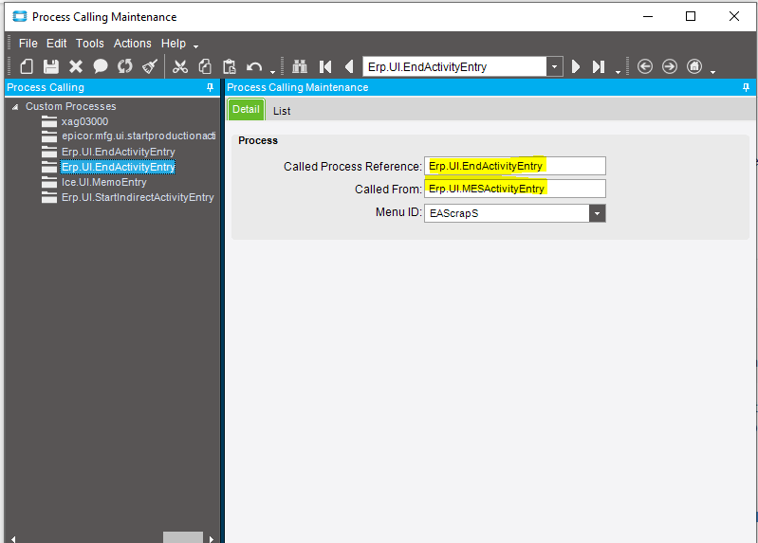Click the app icon in the title bar

[x=20, y=16]
